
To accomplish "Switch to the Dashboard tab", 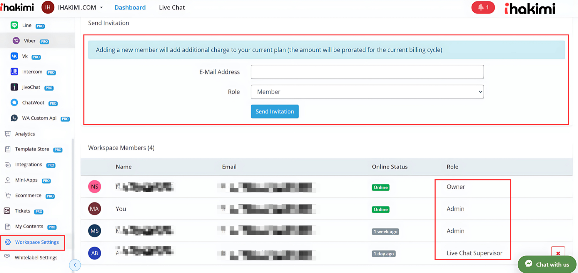I will pos(130,7).
